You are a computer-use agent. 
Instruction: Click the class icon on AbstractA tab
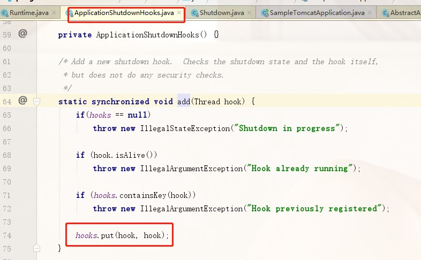pyautogui.click(x=386, y=13)
